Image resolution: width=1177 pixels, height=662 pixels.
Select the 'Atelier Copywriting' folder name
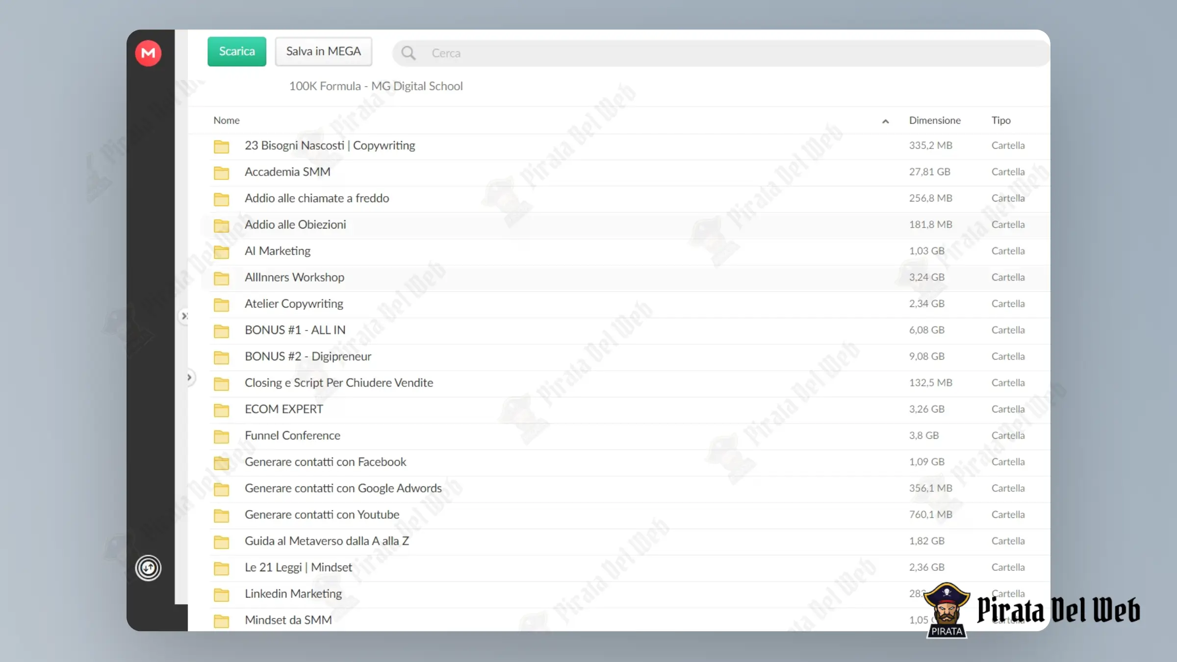294,304
